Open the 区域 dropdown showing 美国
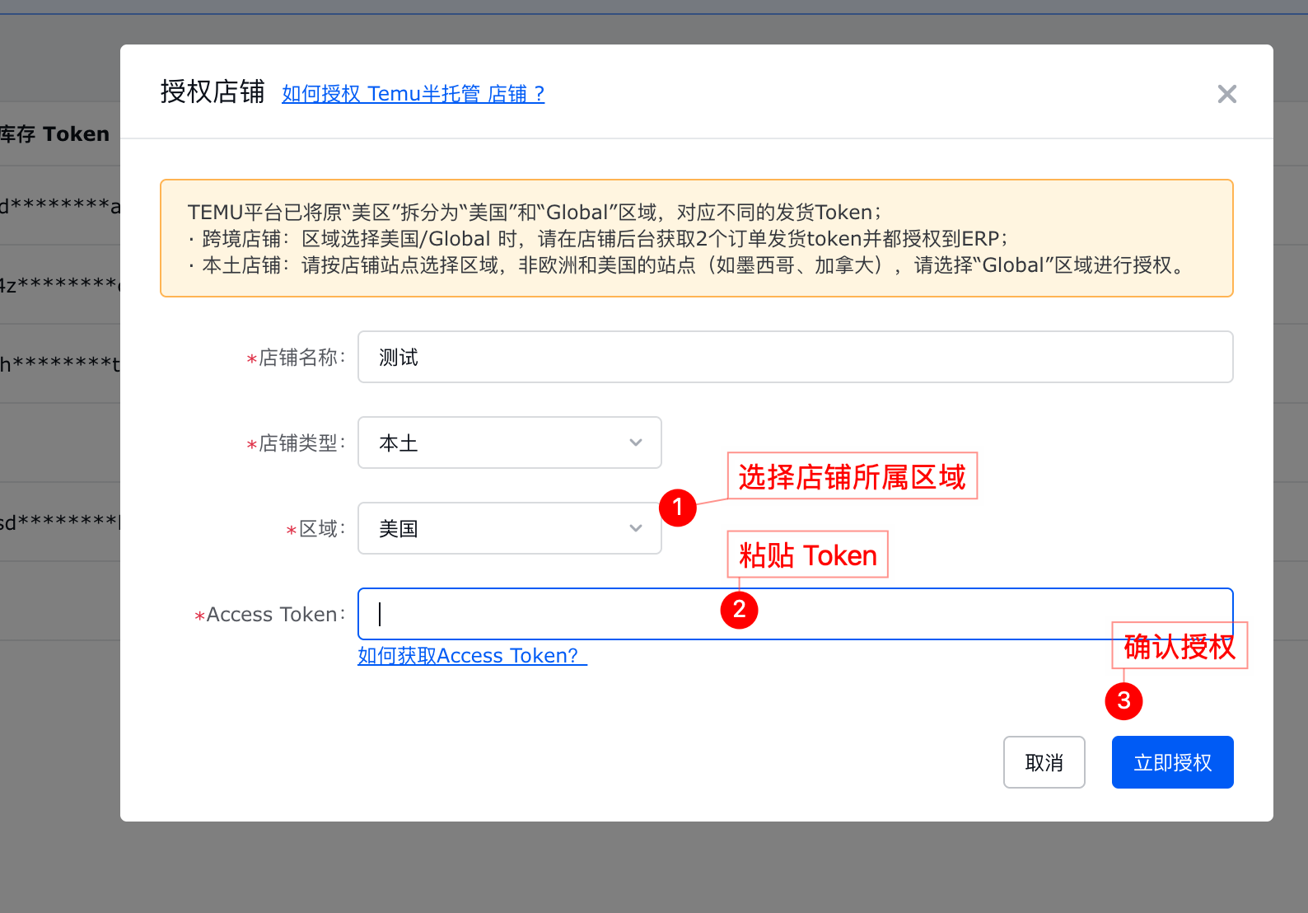Image resolution: width=1308 pixels, height=913 pixels. (x=510, y=528)
